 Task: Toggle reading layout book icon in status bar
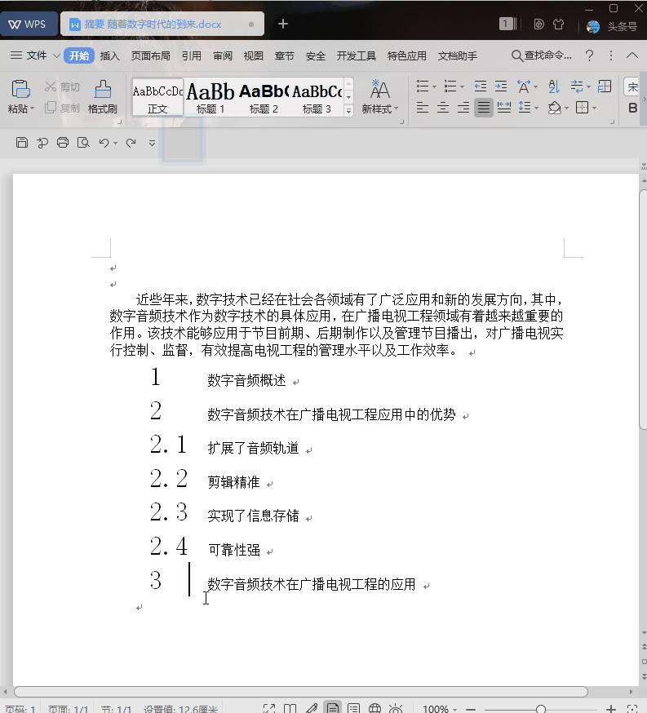coord(290,708)
